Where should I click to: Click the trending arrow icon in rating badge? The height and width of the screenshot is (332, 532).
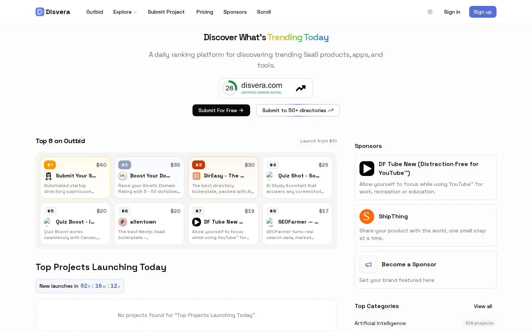pos(301,88)
